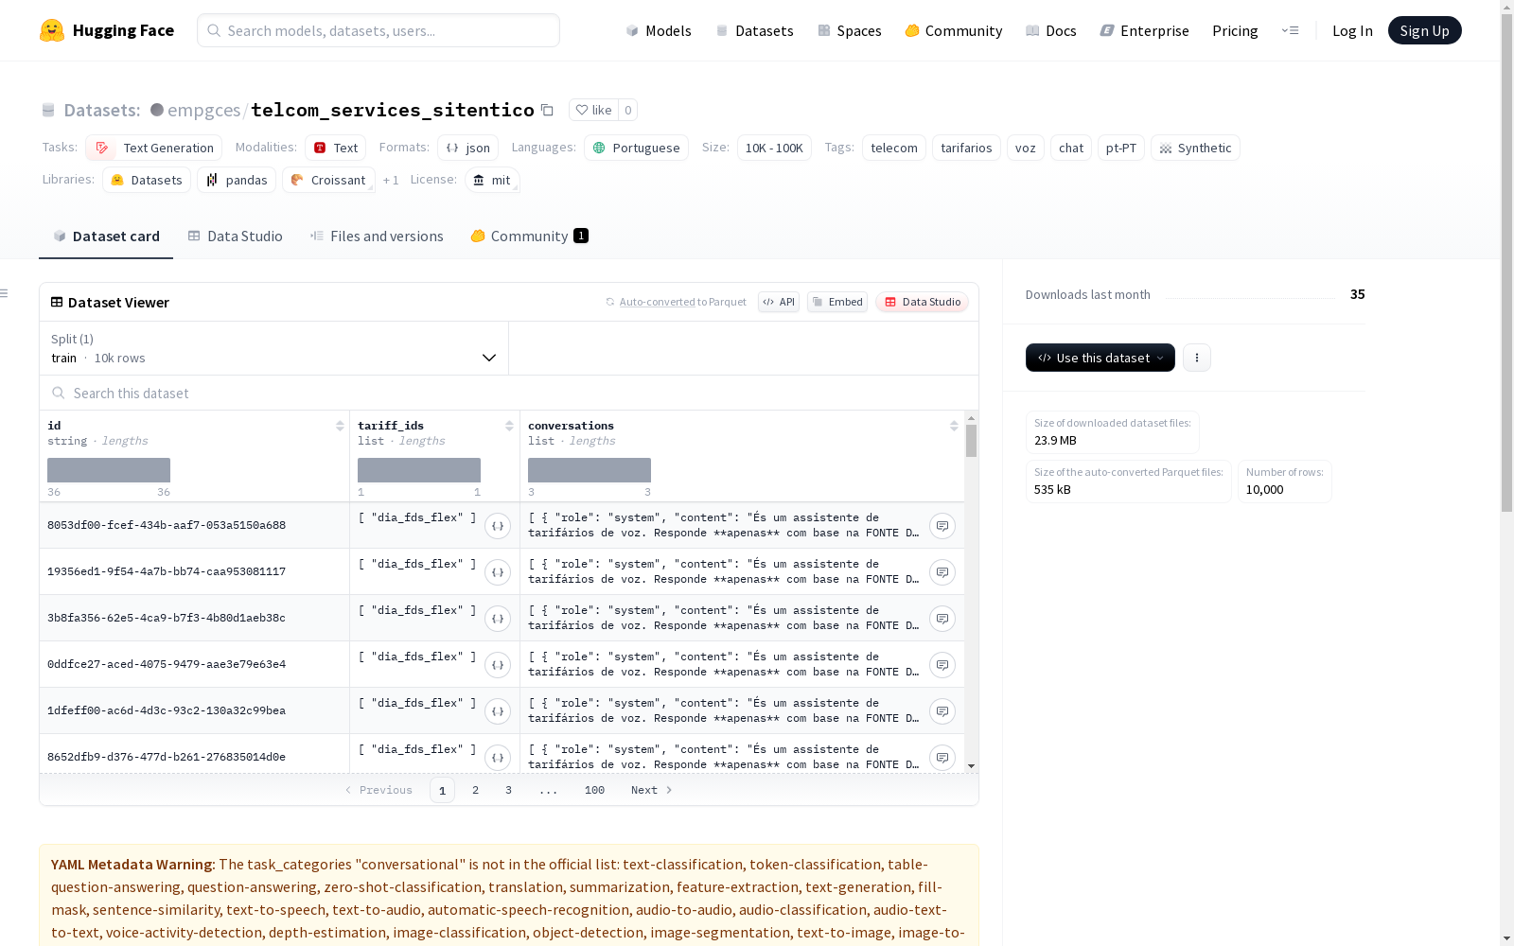Go to the Pricing page
The height and width of the screenshot is (946, 1514).
coord(1235,30)
